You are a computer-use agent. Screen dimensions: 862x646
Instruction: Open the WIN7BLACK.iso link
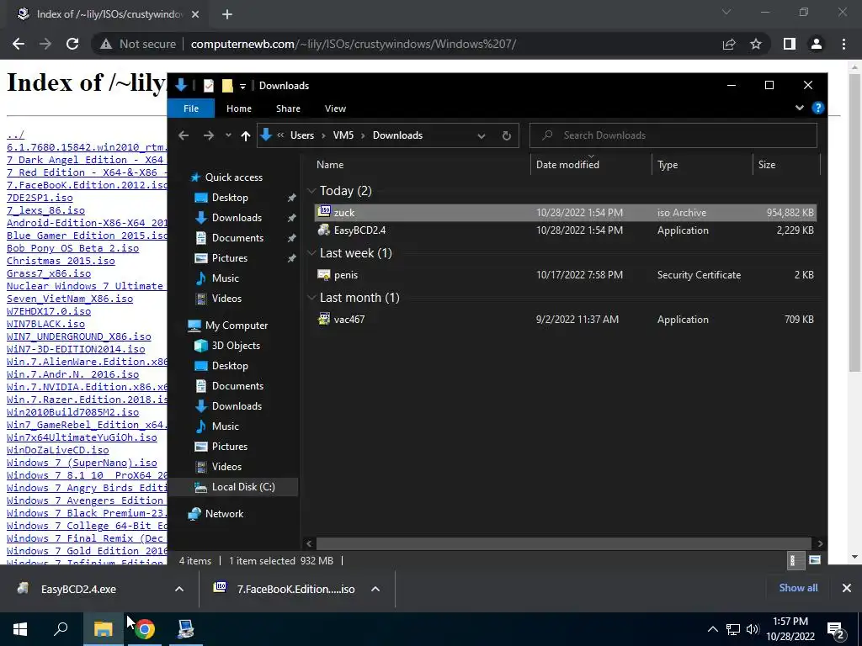click(x=45, y=324)
